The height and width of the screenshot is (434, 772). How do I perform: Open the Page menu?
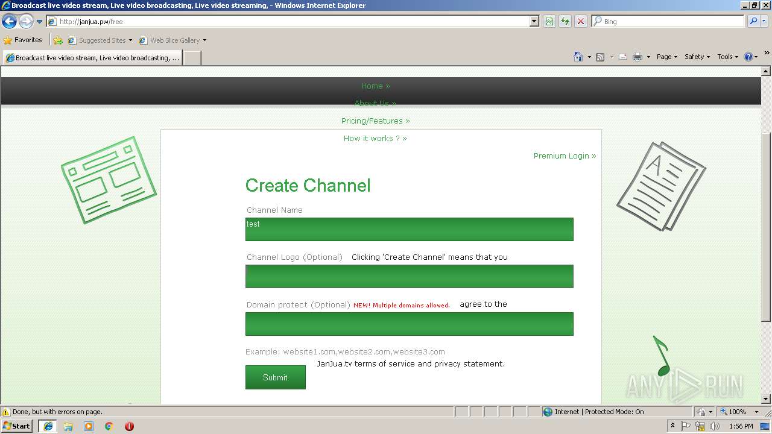pyautogui.click(x=667, y=57)
